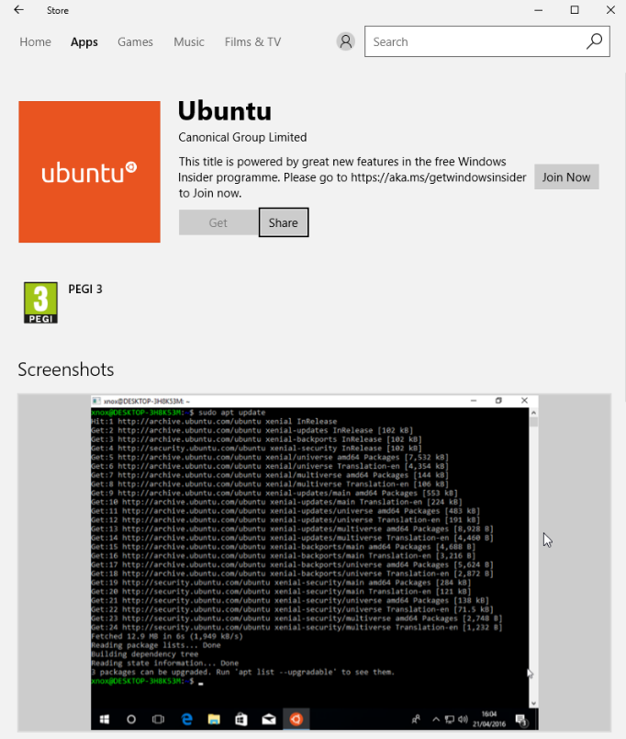
Task: Click the Share button
Action: pos(284,222)
